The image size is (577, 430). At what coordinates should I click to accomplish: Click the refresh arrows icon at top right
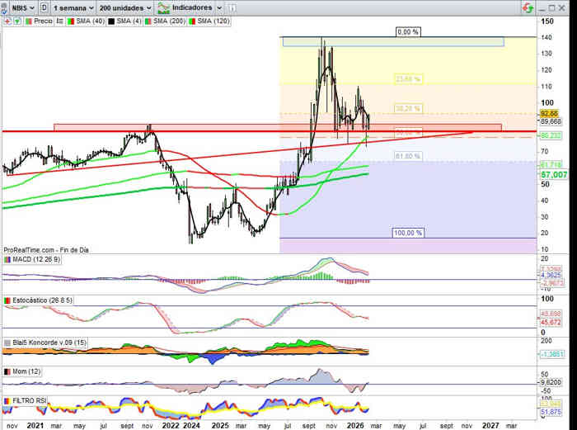point(526,7)
